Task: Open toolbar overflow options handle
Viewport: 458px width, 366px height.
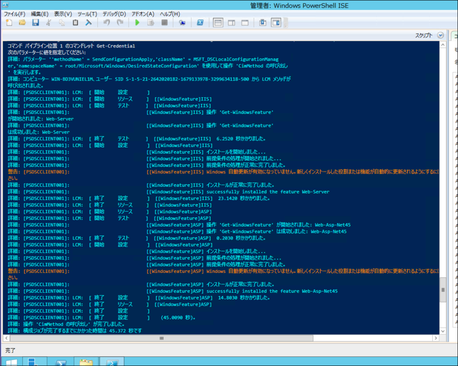Action: tap(286, 23)
